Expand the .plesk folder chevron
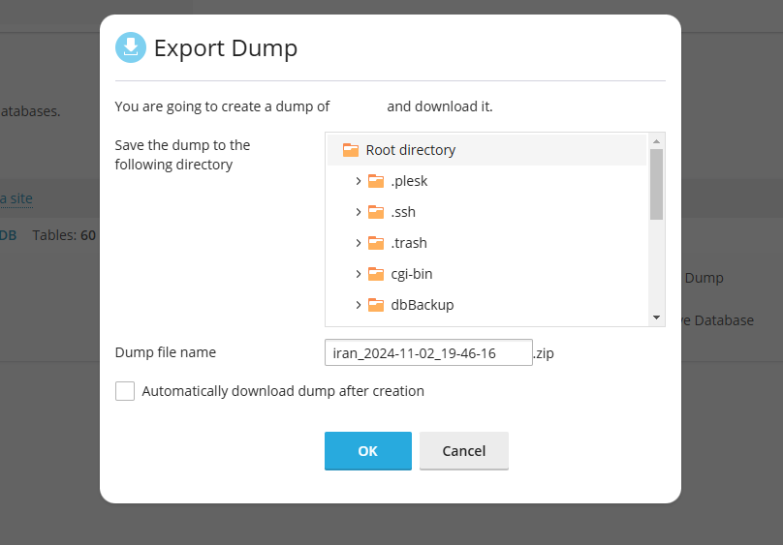This screenshot has height=545, width=783. (359, 181)
